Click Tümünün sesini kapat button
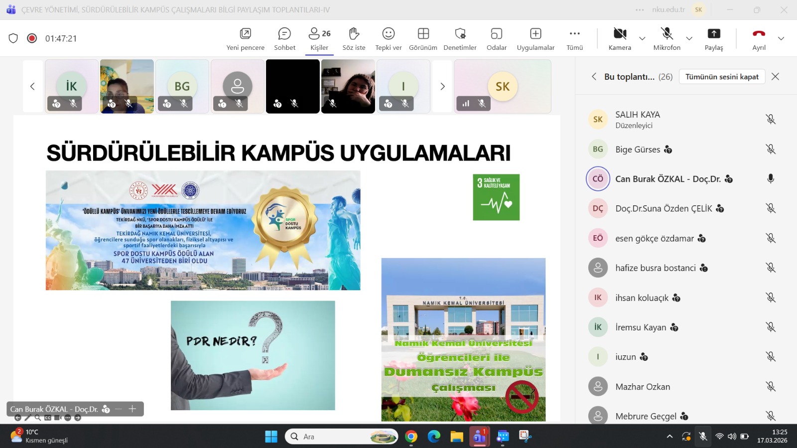The image size is (797, 448). [722, 77]
